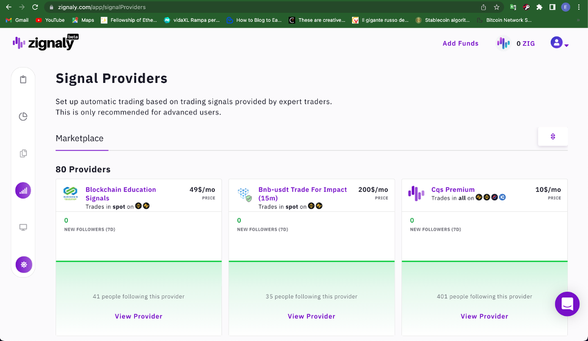This screenshot has width=588, height=341.
Task: Open the Chrome profile avatar E
Action: [x=565, y=7]
